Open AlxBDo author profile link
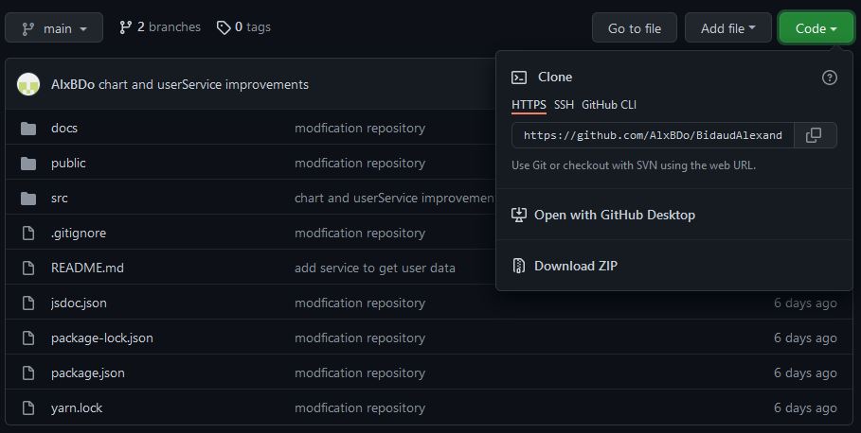 tap(73, 84)
